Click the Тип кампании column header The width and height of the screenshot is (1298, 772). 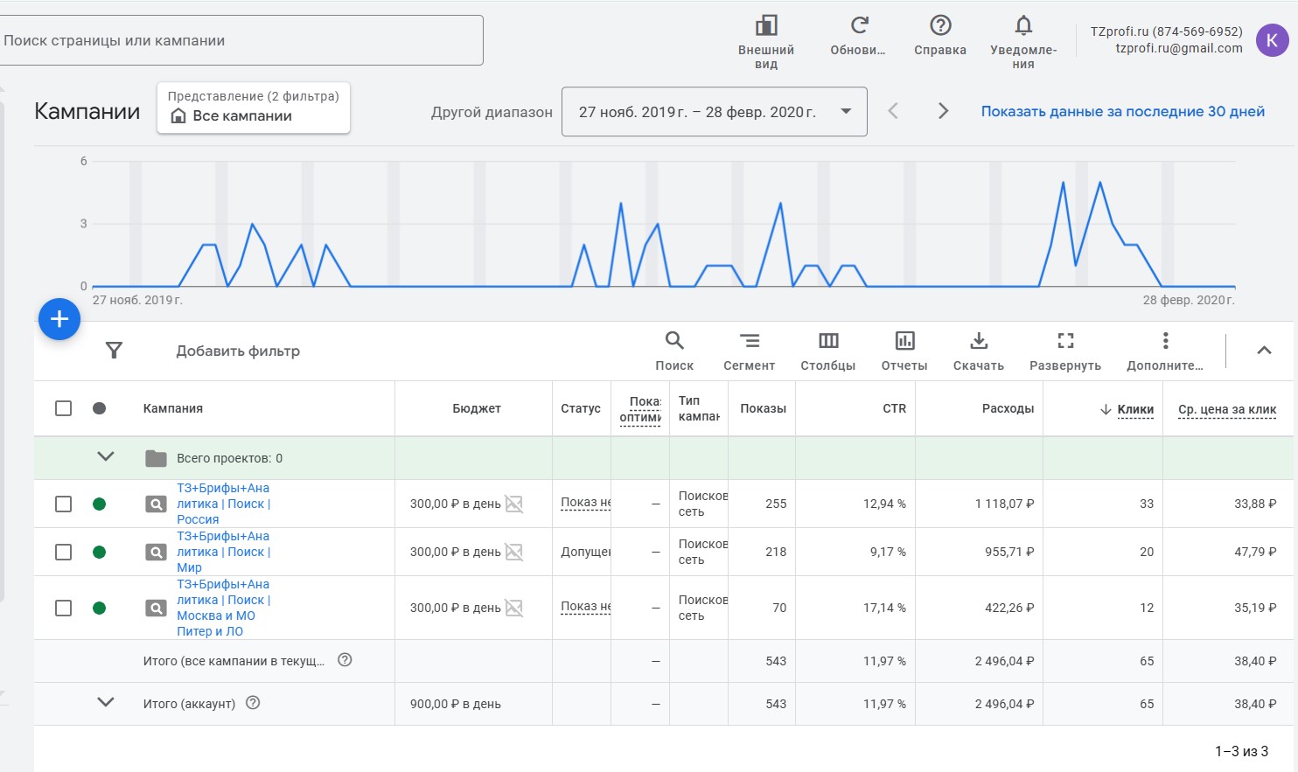click(699, 408)
